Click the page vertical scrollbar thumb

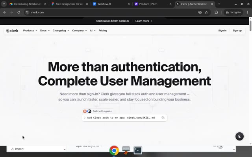pos(250,26)
